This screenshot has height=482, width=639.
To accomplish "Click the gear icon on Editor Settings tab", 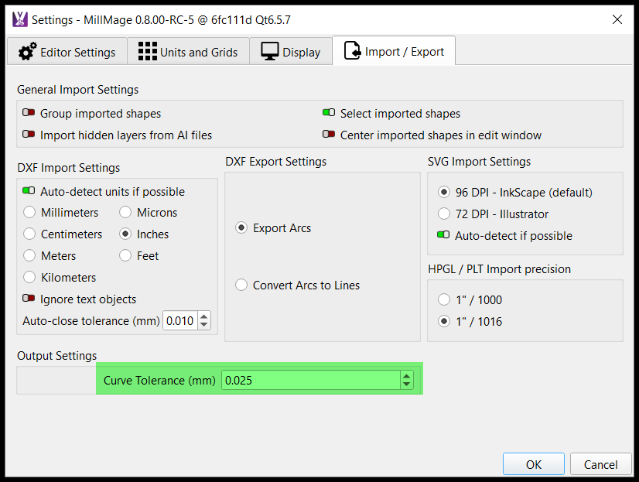I will coord(26,50).
